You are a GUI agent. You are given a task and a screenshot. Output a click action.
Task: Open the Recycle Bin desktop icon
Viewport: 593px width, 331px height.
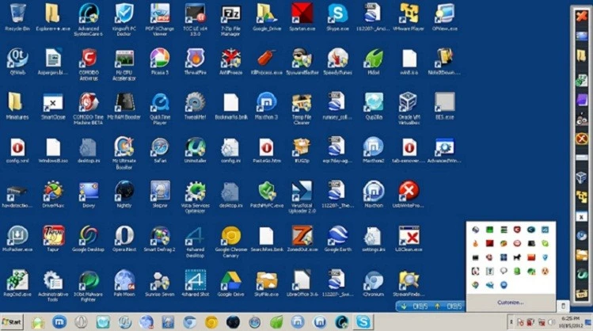(x=17, y=17)
